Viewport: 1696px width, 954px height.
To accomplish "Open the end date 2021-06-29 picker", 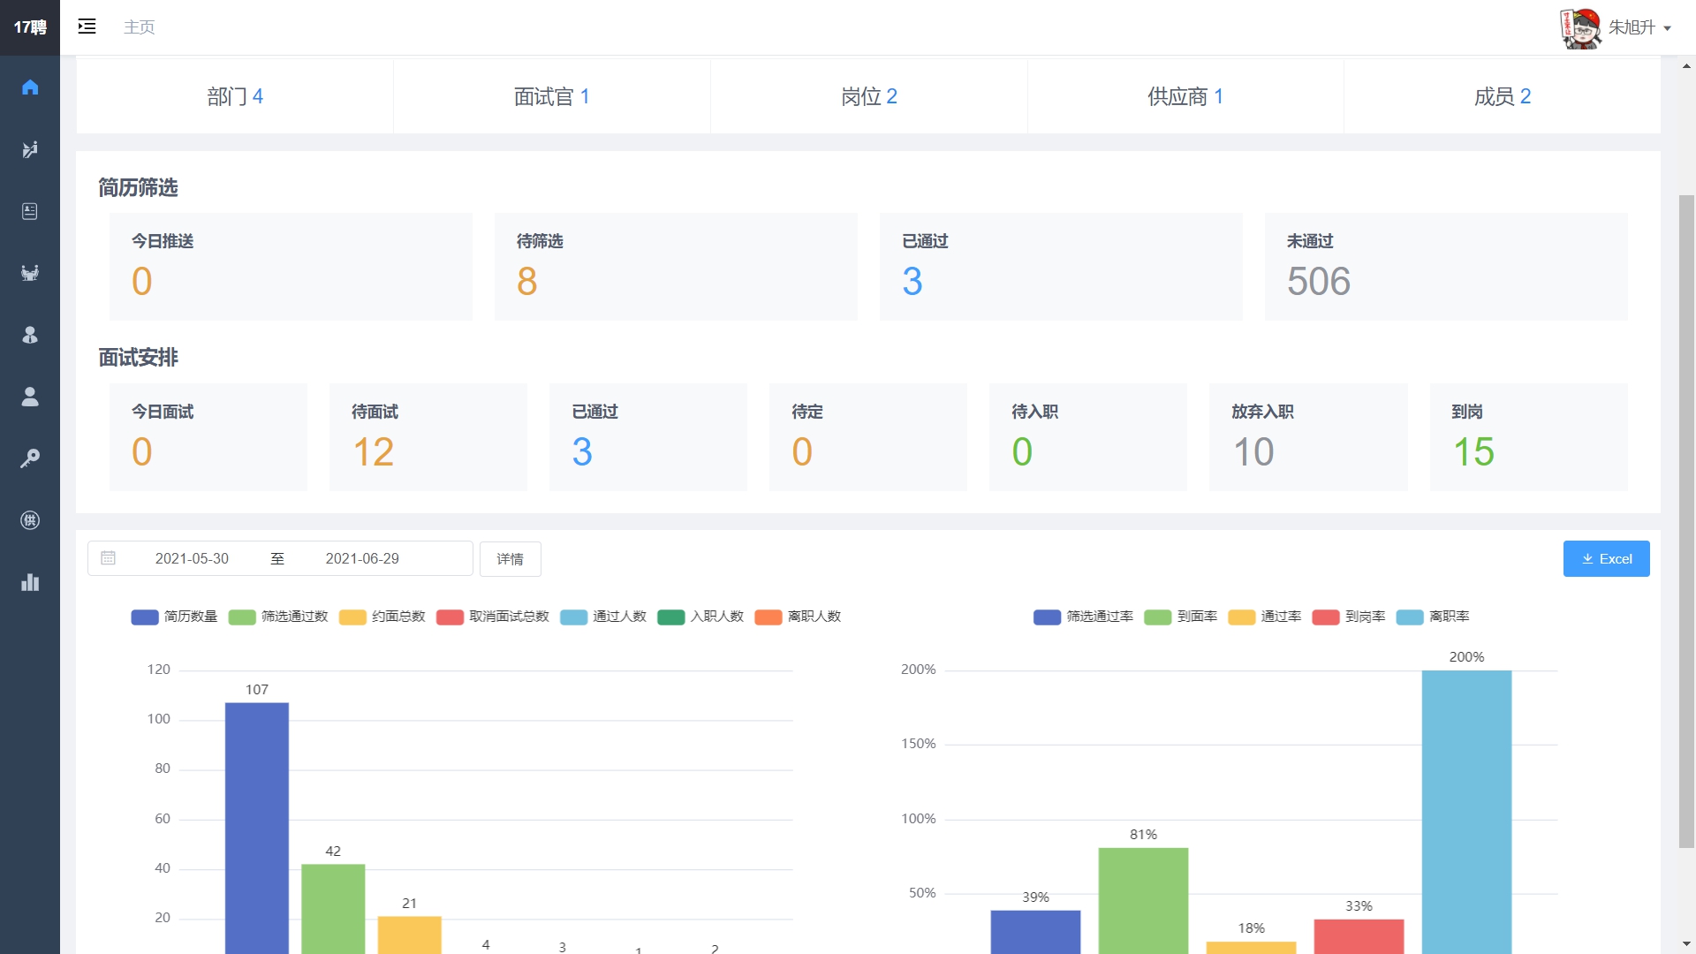I will tap(362, 558).
